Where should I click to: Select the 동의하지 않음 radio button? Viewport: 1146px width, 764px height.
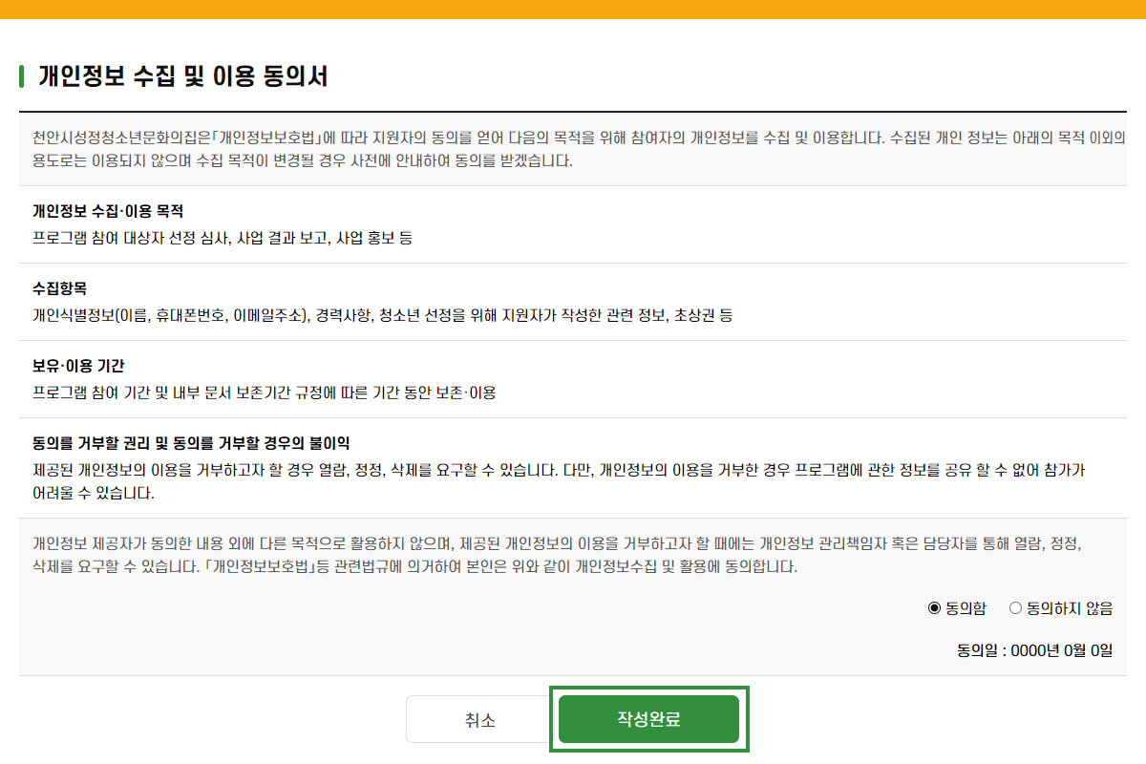click(x=1015, y=608)
